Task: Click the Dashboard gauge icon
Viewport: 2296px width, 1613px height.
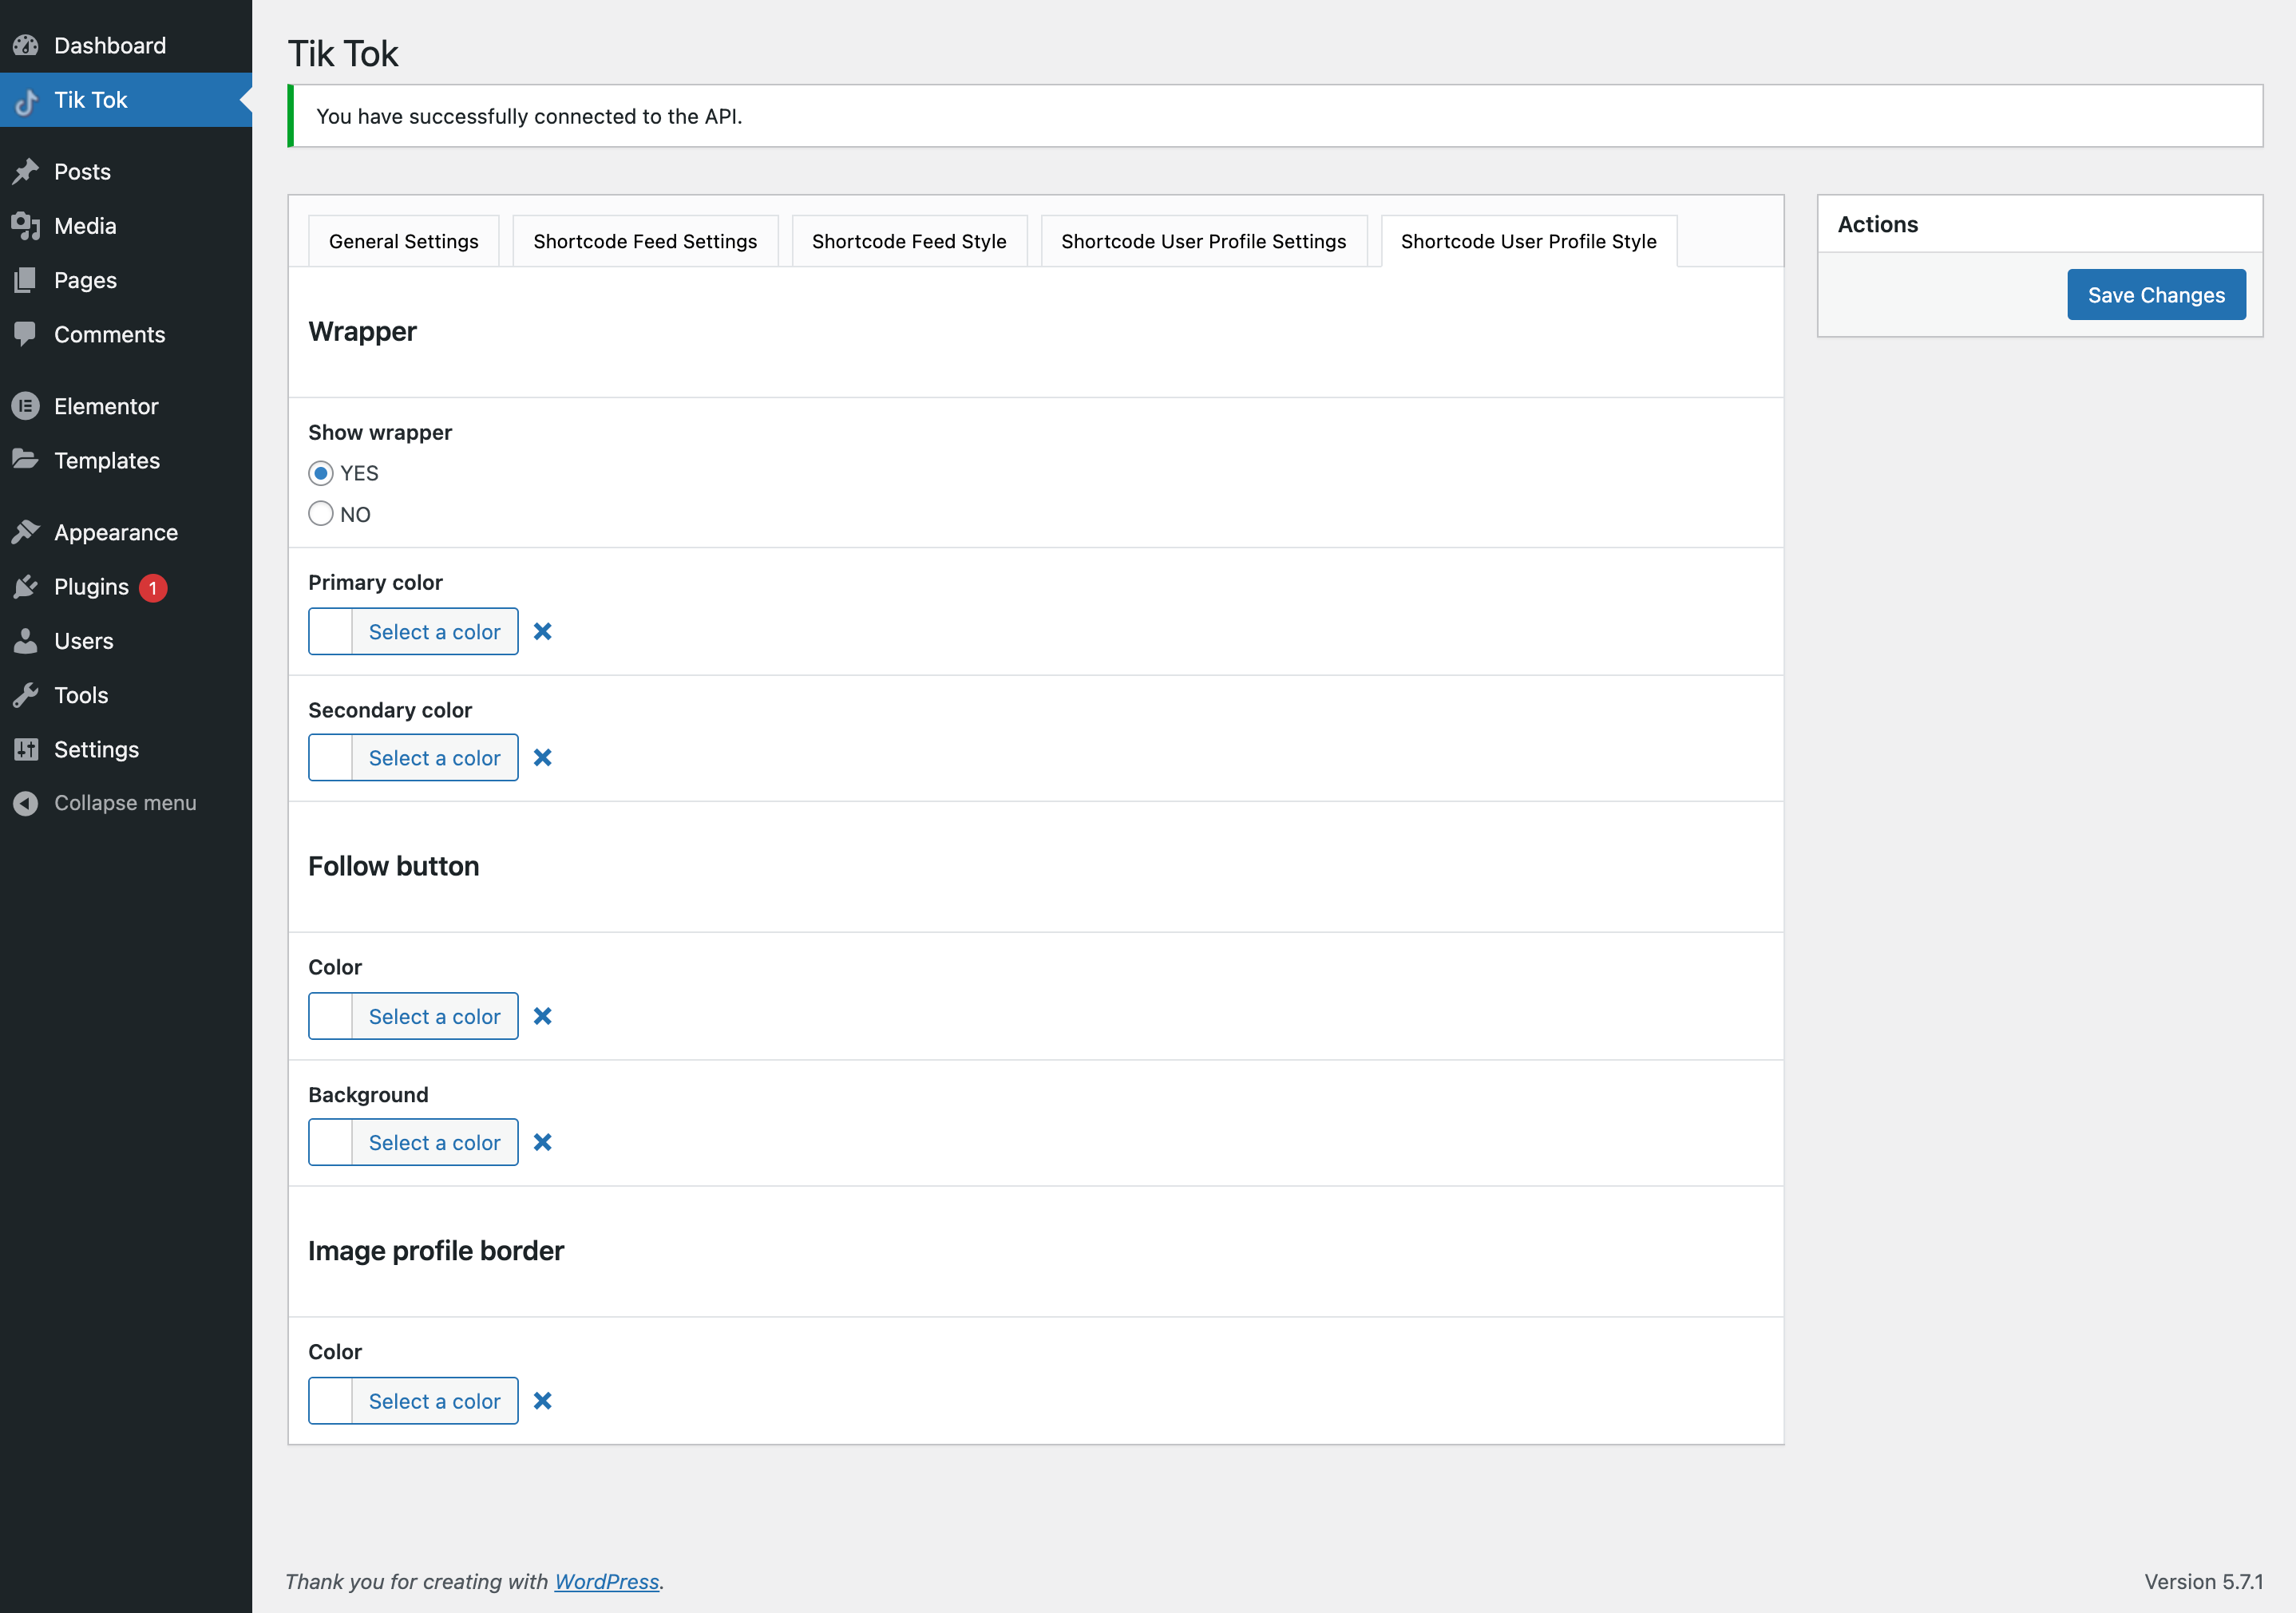Action: [x=26, y=45]
